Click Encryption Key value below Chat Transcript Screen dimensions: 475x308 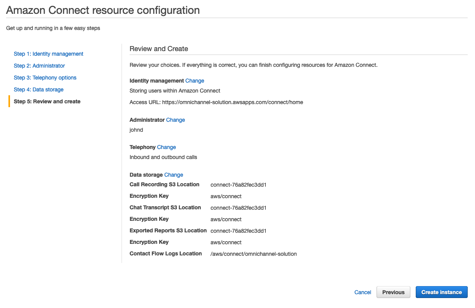point(226,219)
